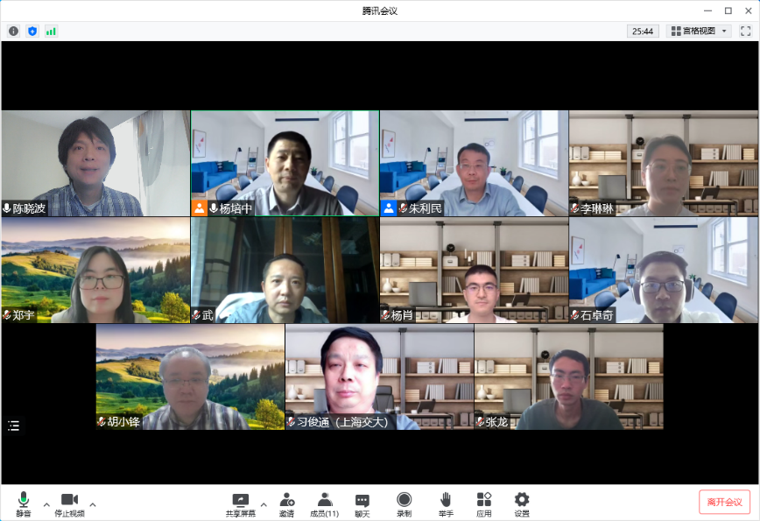This screenshot has height=521, width=760.
Task: Open share screen options arrow beside 共享屏幕
Action: point(264,504)
